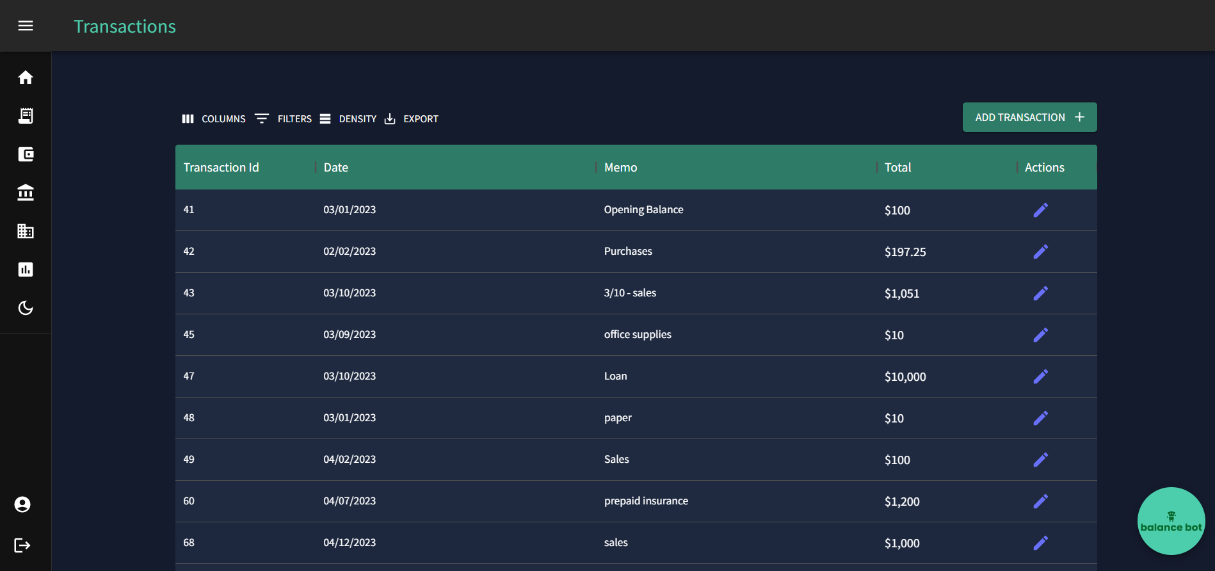Edit the Opening Balance transaction
Image resolution: width=1215 pixels, height=571 pixels.
1040,210
